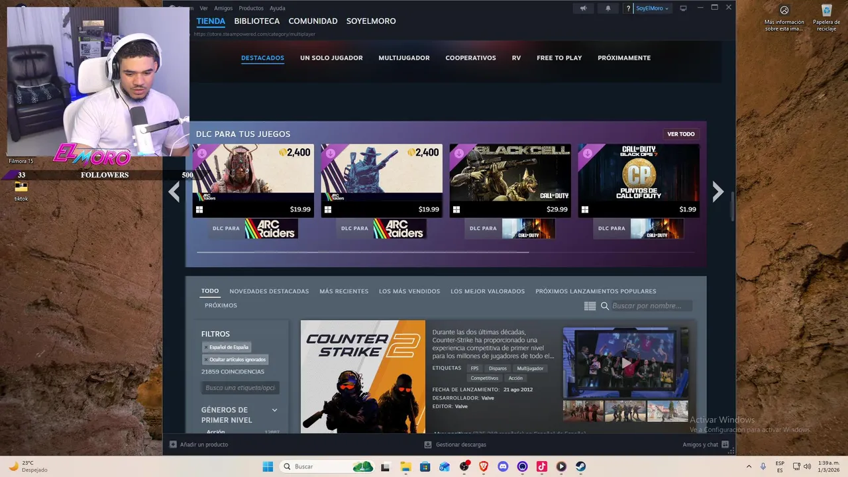The width and height of the screenshot is (848, 477).
Task: Select the PRÓXIMOS tab
Action: point(221,305)
